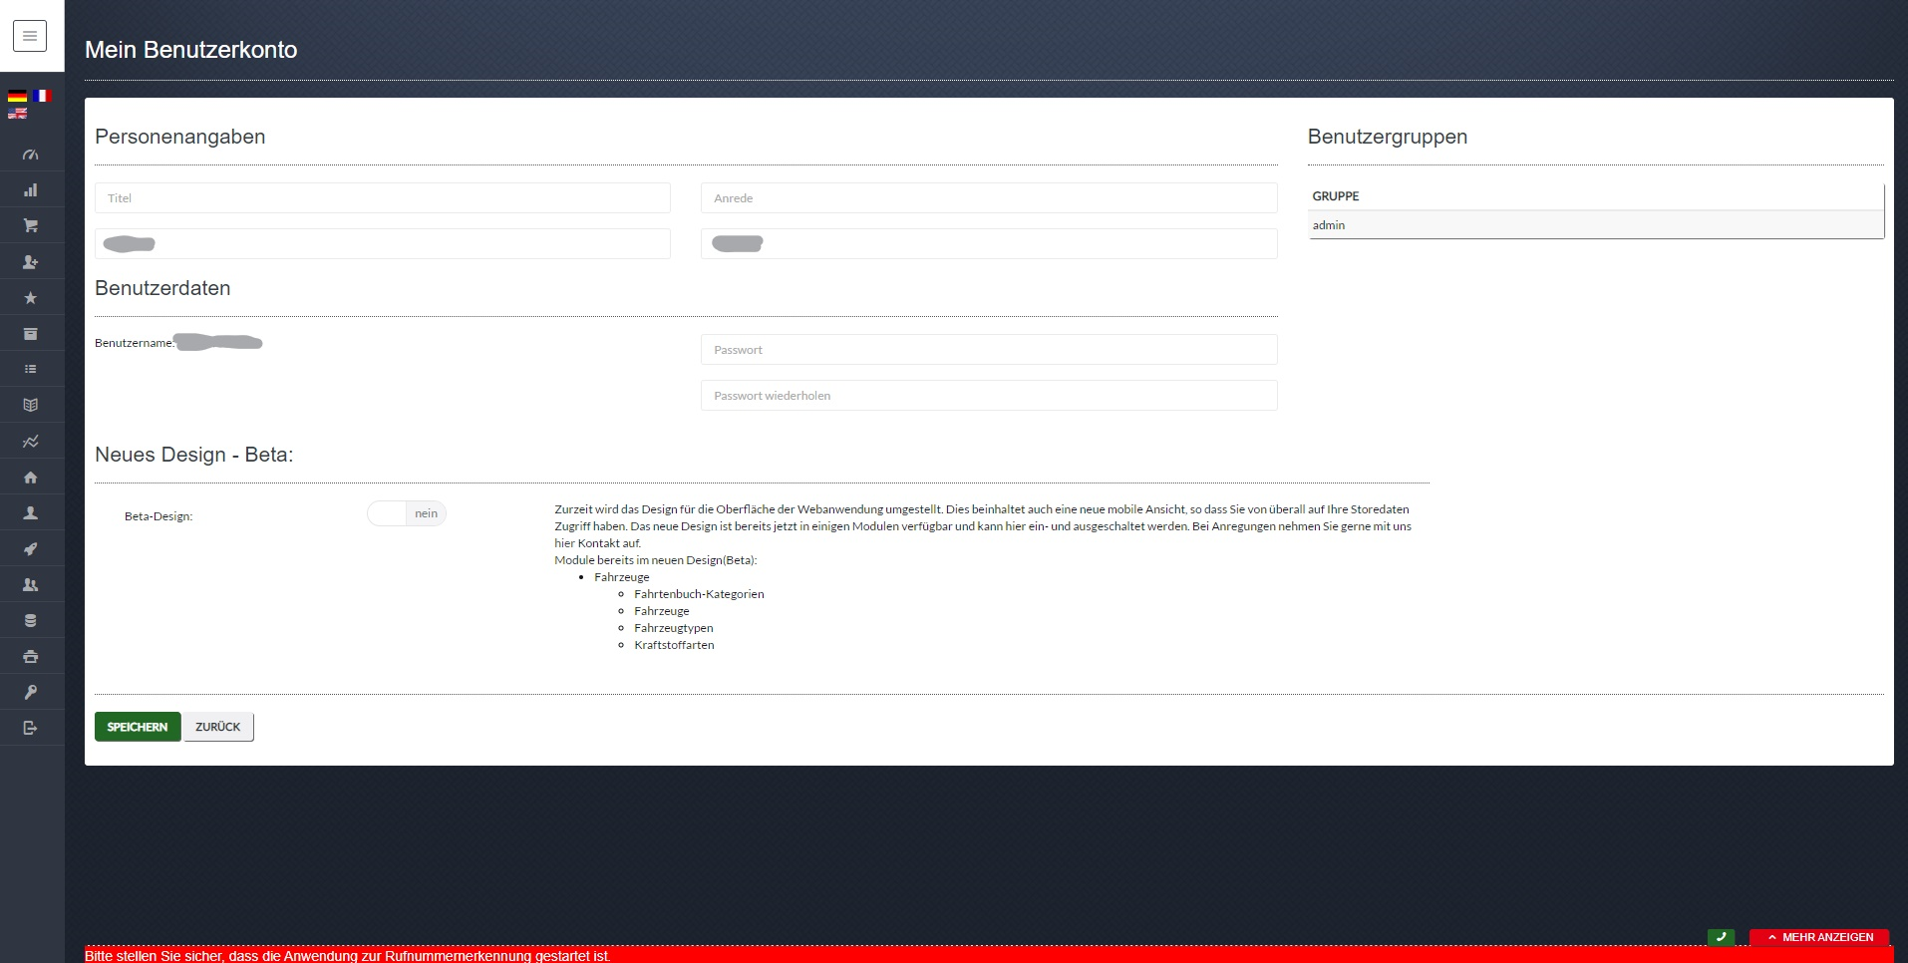Image resolution: width=1908 pixels, height=963 pixels.
Task: Click the green phone icon button
Action: [x=1721, y=937]
